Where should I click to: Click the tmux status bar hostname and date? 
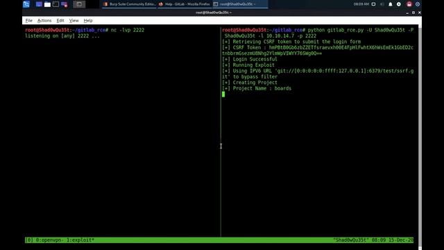(373, 240)
